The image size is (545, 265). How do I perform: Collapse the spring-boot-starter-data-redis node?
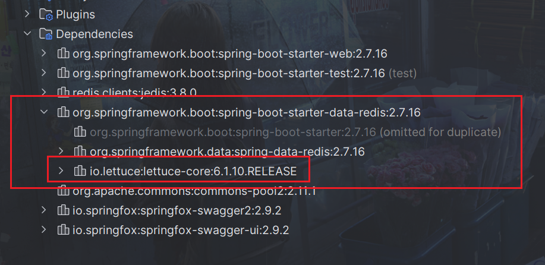tap(44, 112)
